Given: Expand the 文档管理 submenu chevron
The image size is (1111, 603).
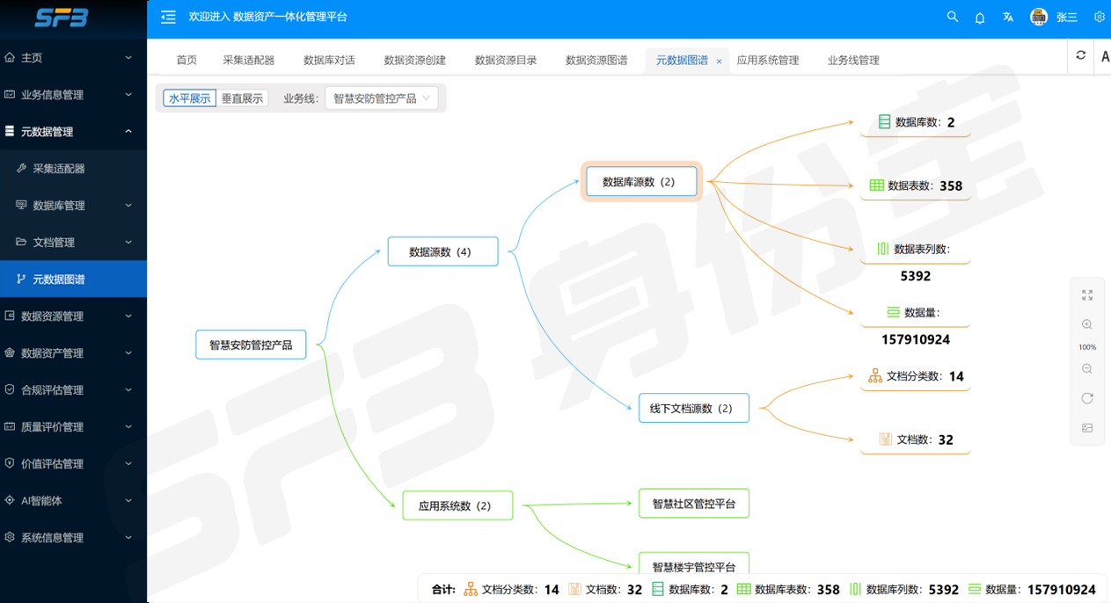Looking at the screenshot, I should tap(128, 242).
